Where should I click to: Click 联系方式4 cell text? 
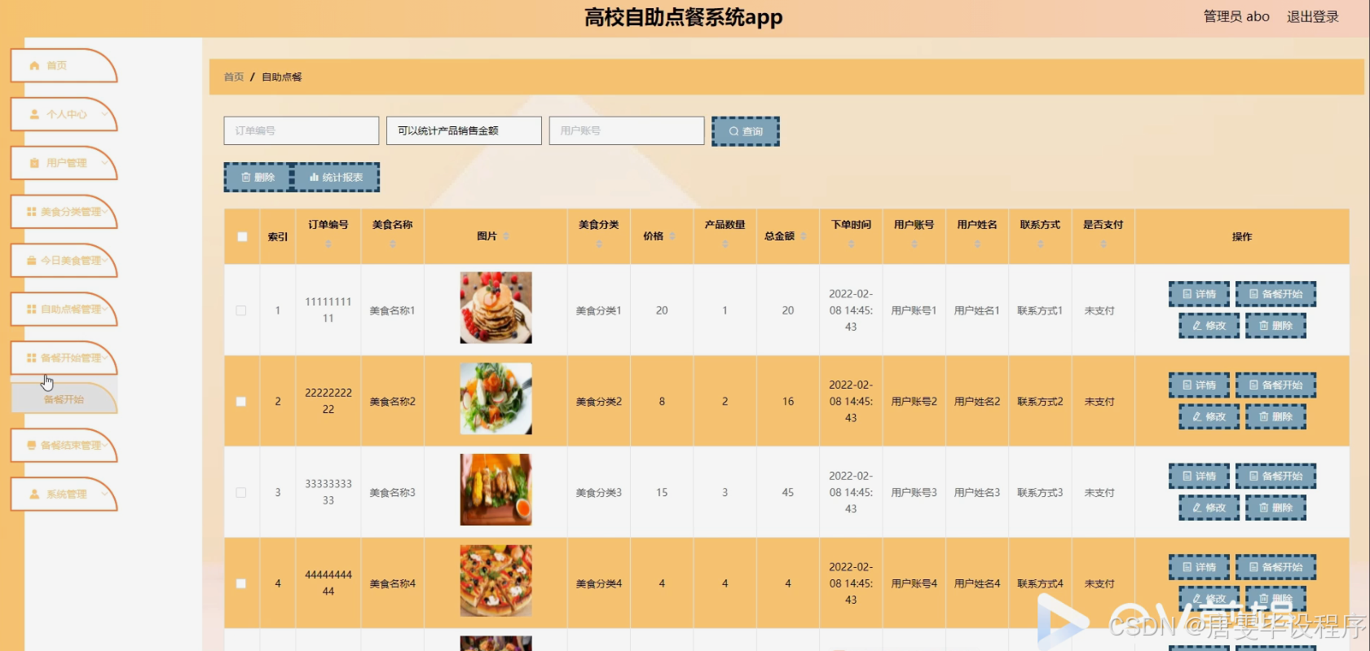tap(1040, 583)
